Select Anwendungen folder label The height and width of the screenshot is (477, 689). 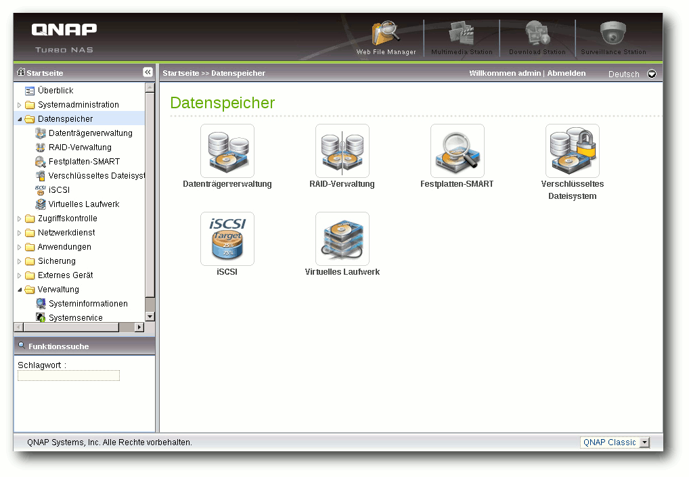click(x=64, y=247)
